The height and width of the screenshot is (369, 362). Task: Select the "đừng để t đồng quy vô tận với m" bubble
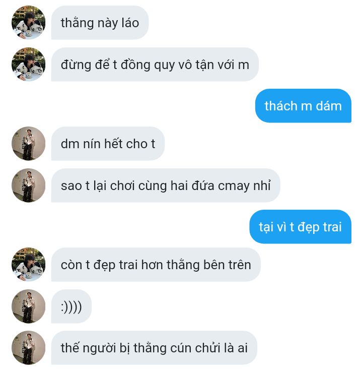(x=155, y=64)
